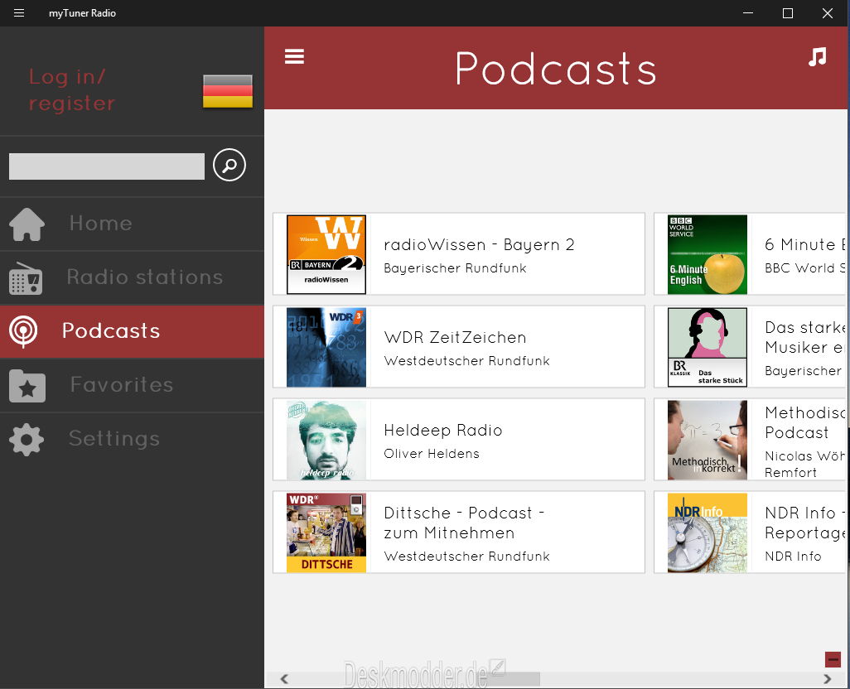Open the Das starke Stück cover thumbnail

pyautogui.click(x=708, y=347)
